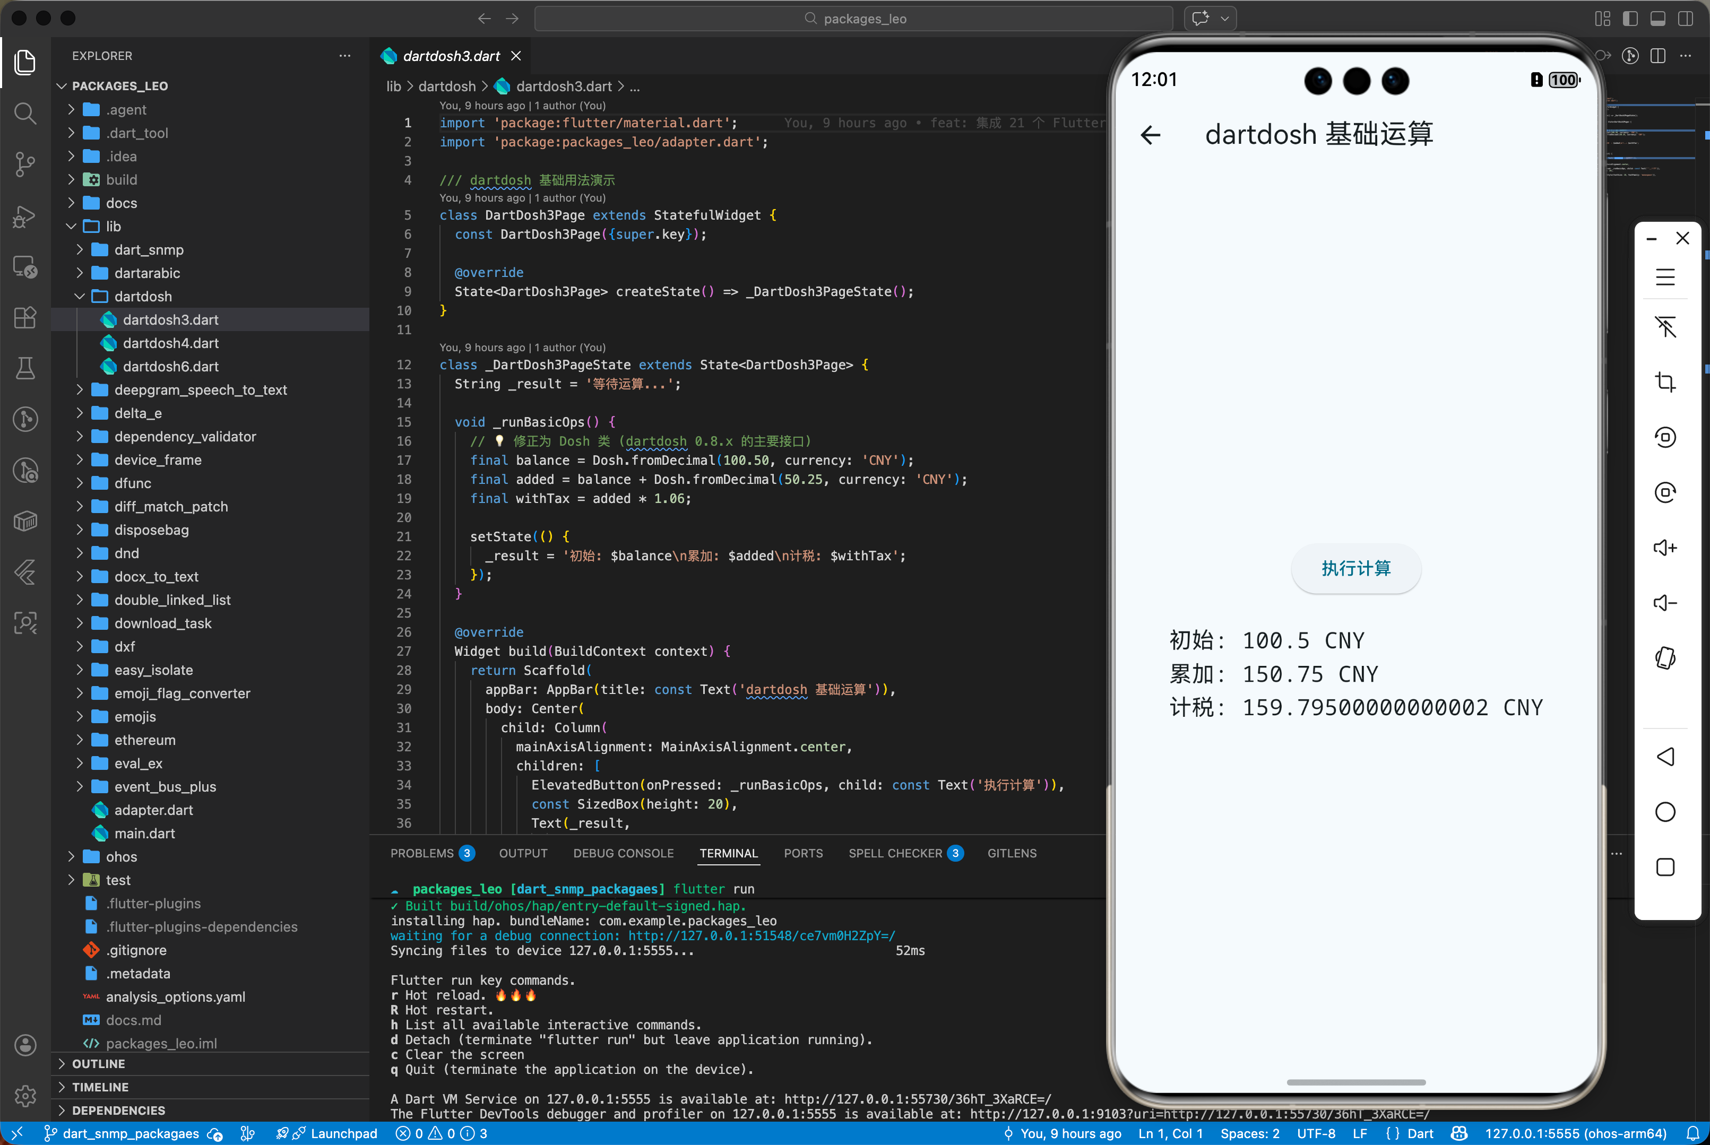Toggle secondary sidebar layout icon in title bar
The width and height of the screenshot is (1710, 1145).
[x=1685, y=18]
